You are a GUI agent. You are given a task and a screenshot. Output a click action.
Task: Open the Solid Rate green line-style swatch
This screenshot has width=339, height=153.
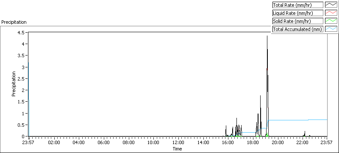[x=331, y=21]
